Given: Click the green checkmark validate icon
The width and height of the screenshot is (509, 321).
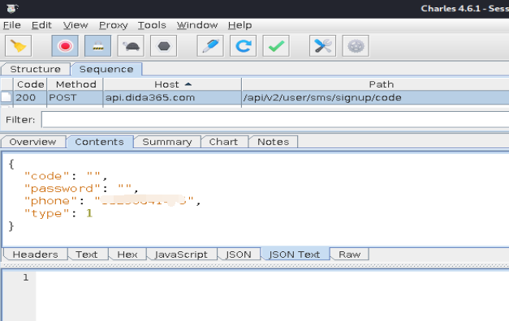Looking at the screenshot, I should (276, 46).
